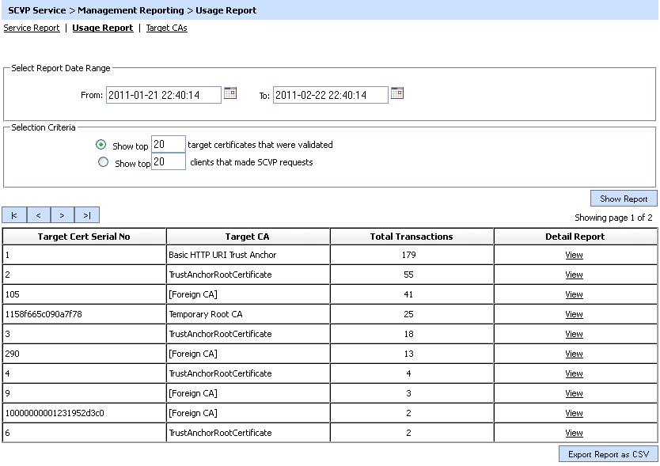Click the Show Report button

(x=624, y=199)
